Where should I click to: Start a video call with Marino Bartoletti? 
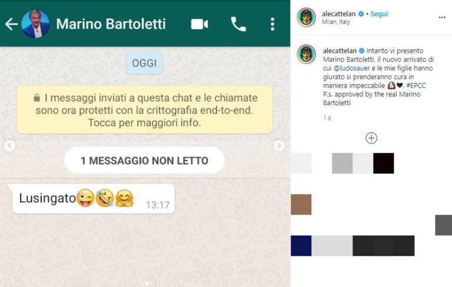tap(199, 24)
